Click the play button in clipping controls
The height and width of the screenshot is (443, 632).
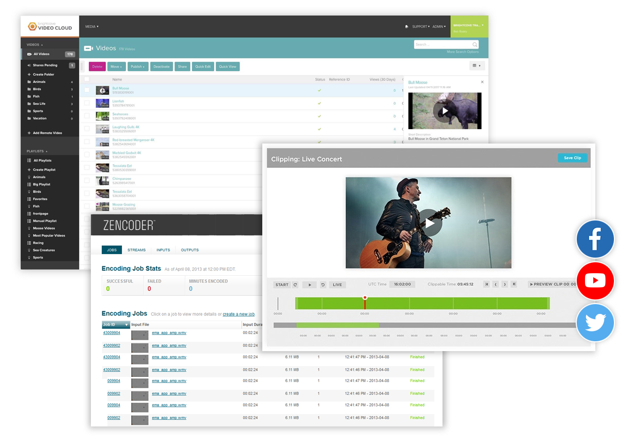point(309,284)
